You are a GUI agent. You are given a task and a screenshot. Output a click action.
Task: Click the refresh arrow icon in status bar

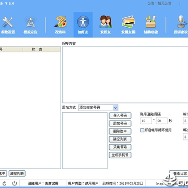[x=4, y=183]
